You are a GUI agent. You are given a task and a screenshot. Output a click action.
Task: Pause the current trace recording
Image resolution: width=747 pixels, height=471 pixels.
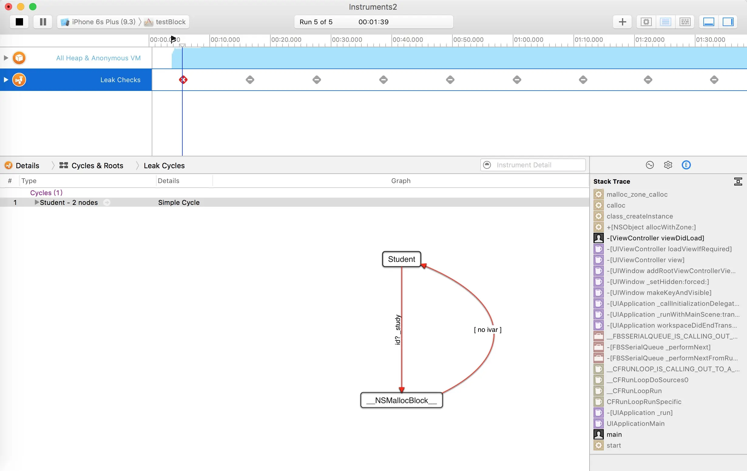point(43,22)
